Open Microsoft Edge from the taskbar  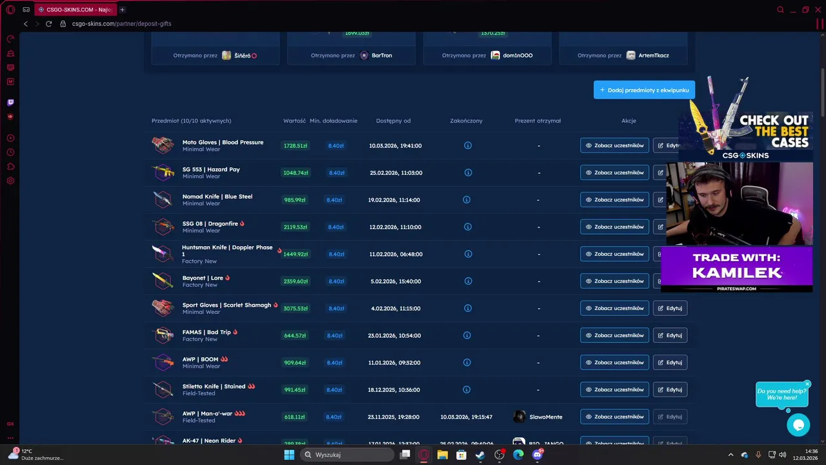pyautogui.click(x=518, y=455)
